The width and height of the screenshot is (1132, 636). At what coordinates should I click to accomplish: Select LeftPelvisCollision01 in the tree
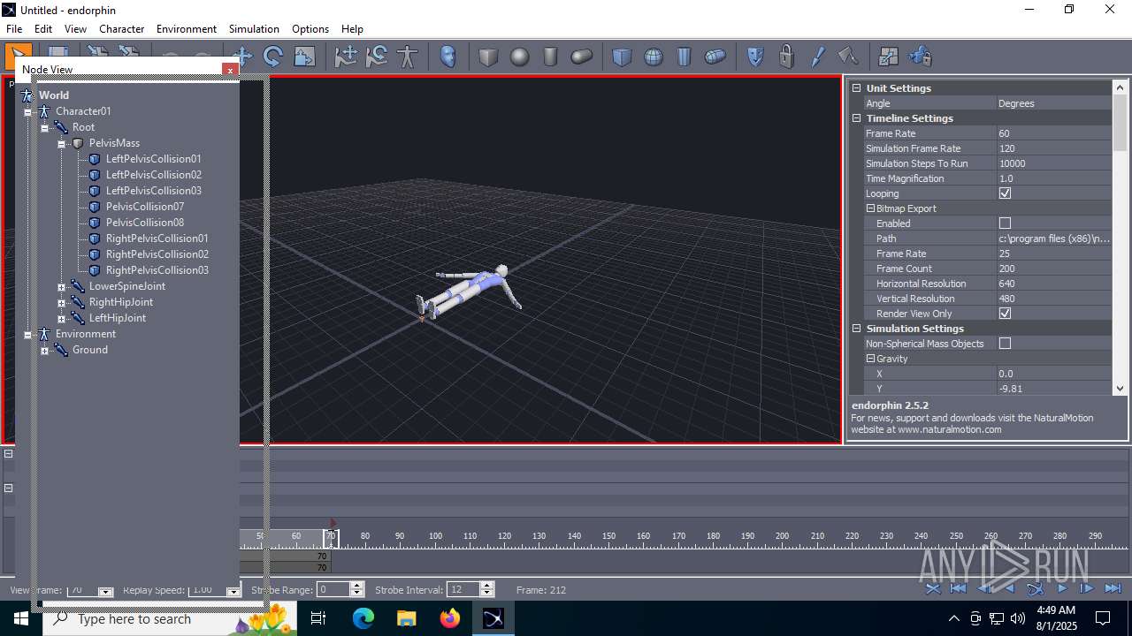pos(154,159)
